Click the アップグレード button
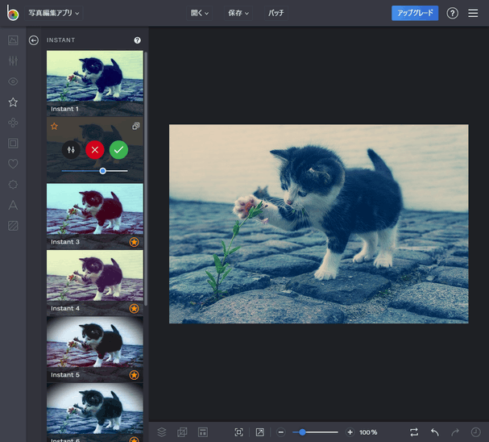The image size is (489, 442). pos(415,13)
